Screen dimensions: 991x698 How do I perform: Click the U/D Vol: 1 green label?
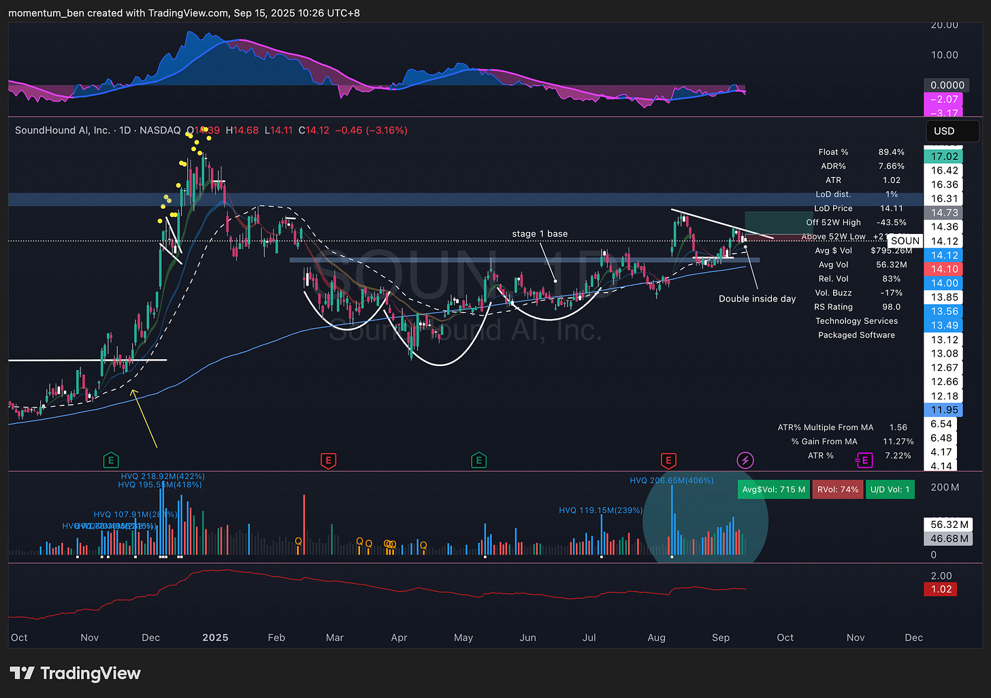pyautogui.click(x=890, y=489)
